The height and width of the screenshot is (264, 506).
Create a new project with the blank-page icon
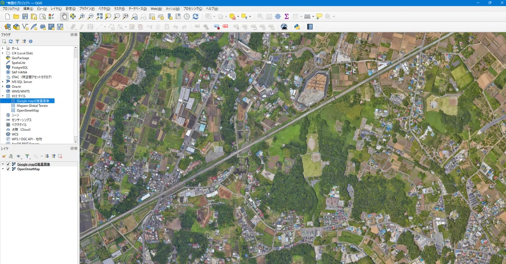(7, 16)
